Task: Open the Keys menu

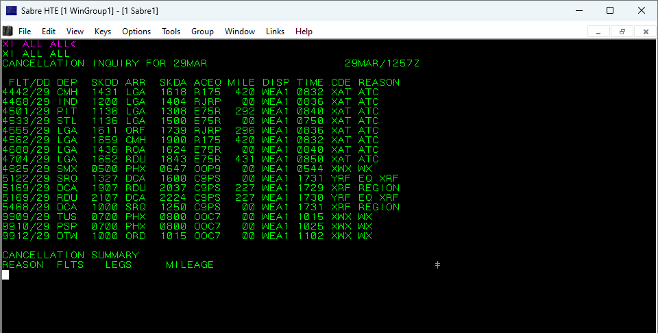Action: [x=102, y=32]
